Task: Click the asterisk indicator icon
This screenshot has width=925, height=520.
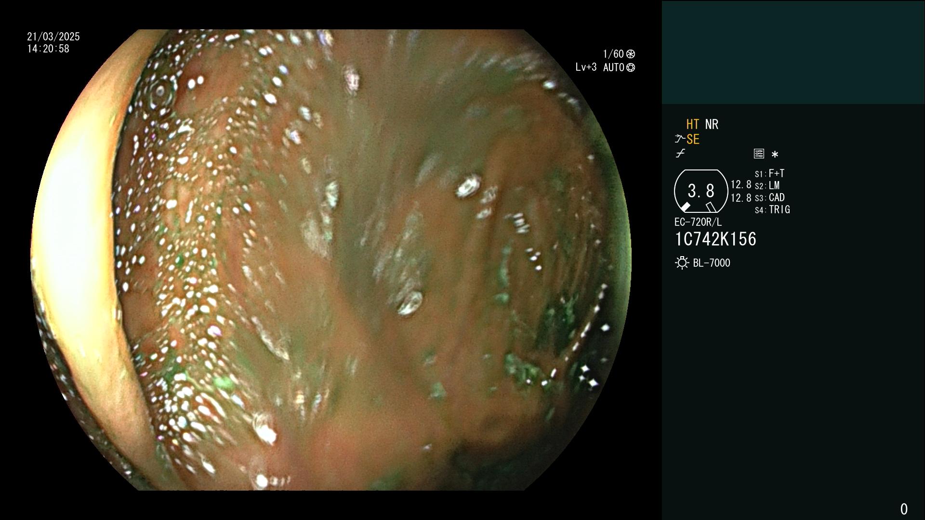Action: [x=775, y=155]
